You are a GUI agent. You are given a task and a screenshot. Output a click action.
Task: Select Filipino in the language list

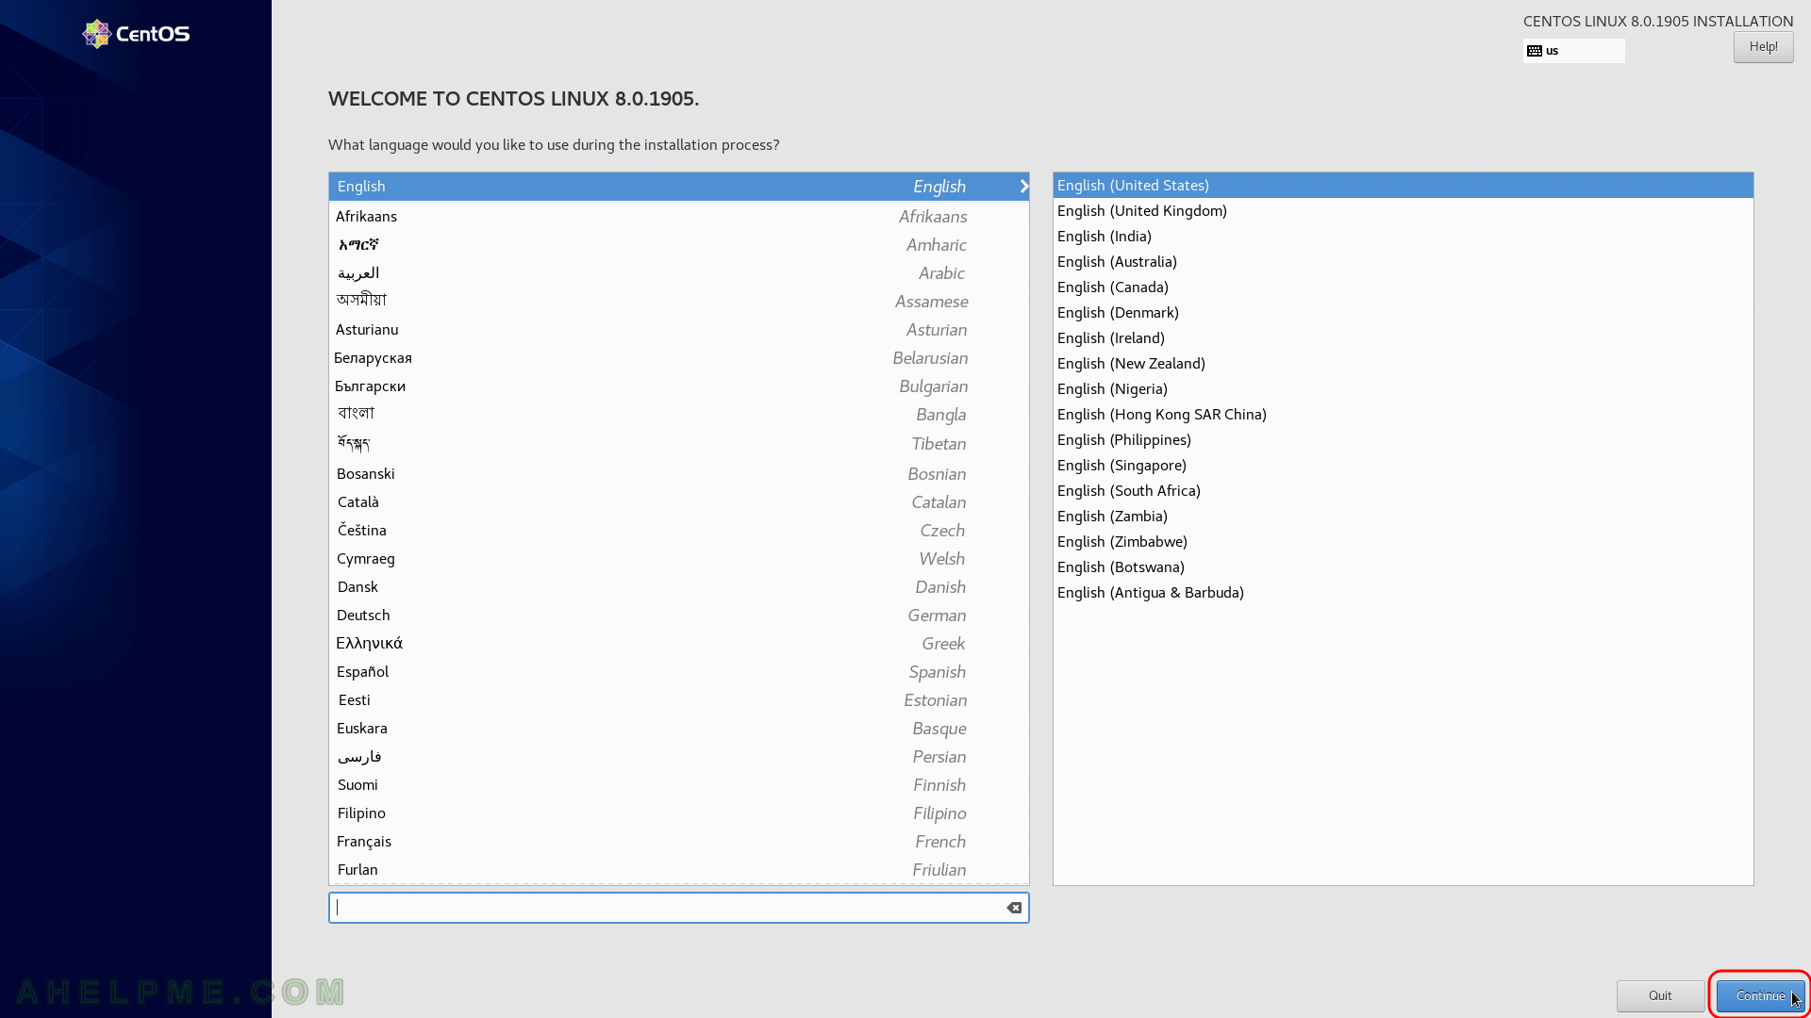point(678,813)
